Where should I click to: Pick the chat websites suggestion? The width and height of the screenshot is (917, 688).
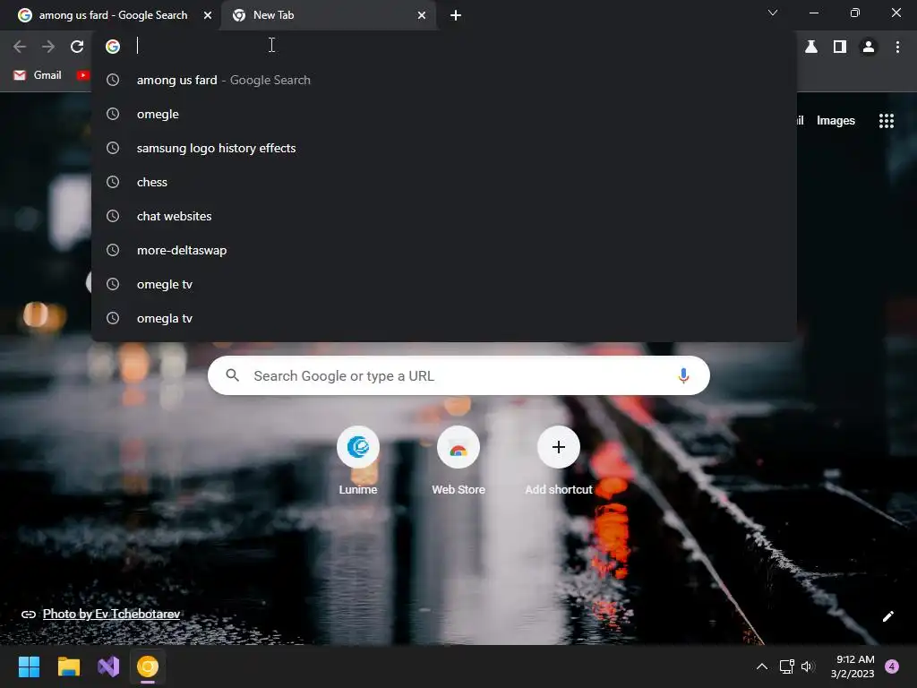[x=444, y=216]
